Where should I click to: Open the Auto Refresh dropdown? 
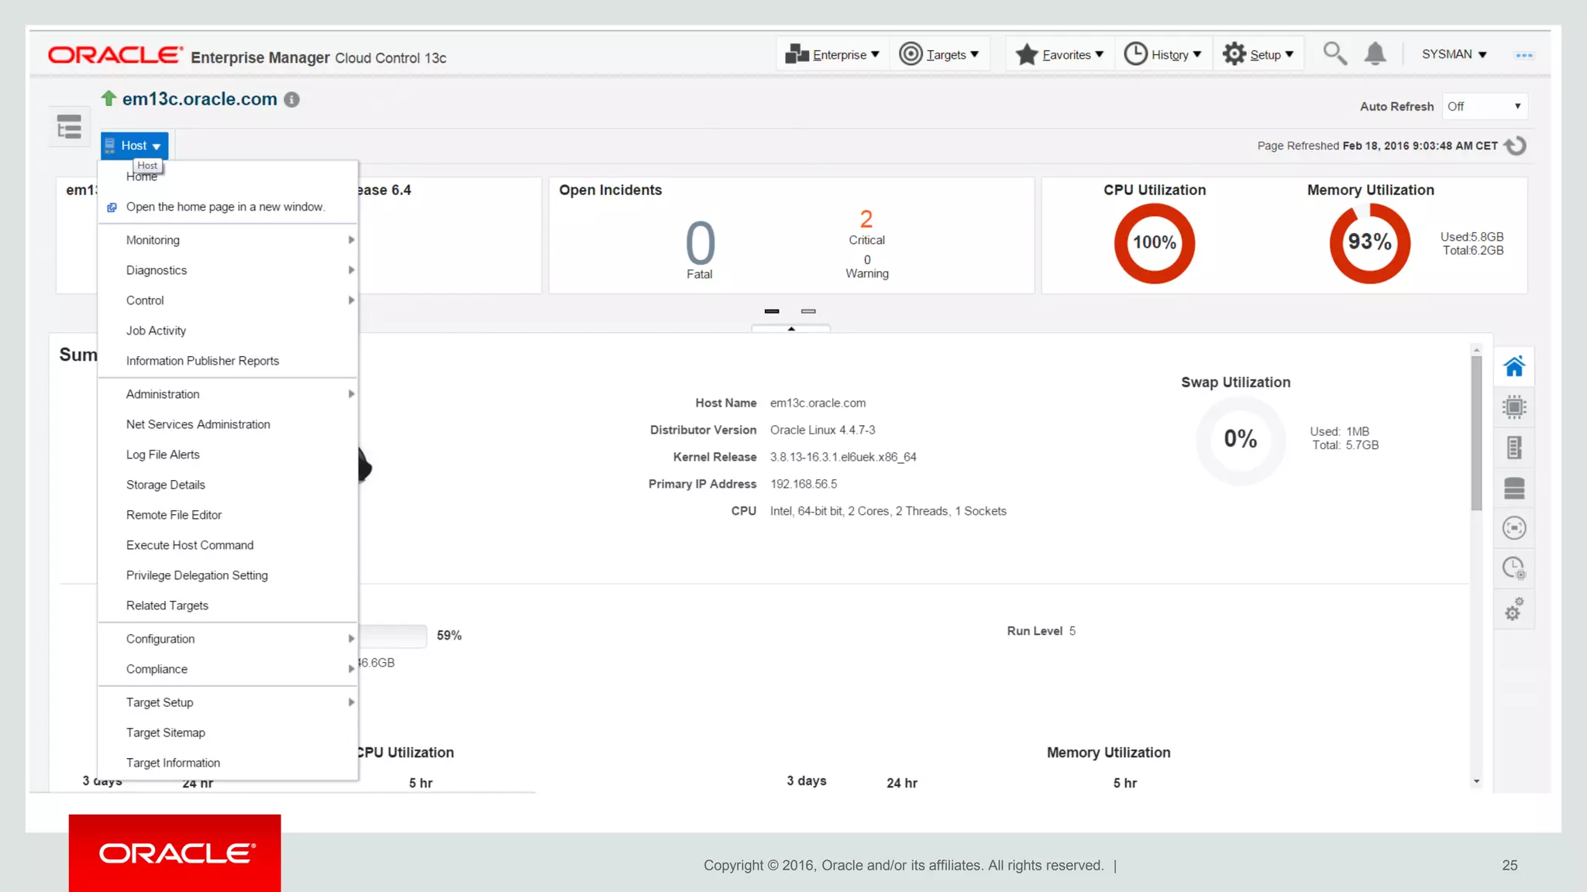[1484, 107]
